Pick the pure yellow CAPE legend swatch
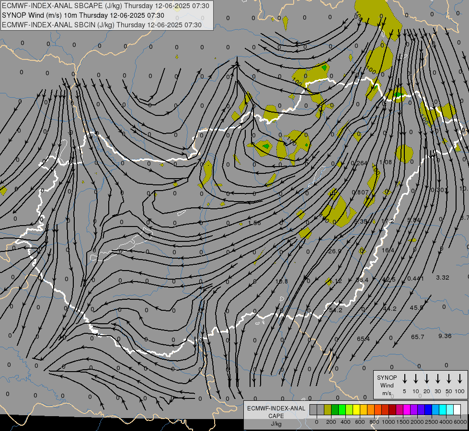This screenshot has width=469, height=431. click(356, 410)
